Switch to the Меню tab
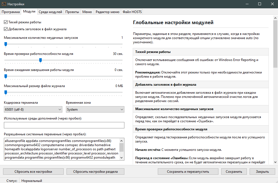Viewport: 278px width, 183px height. [x=87, y=12]
